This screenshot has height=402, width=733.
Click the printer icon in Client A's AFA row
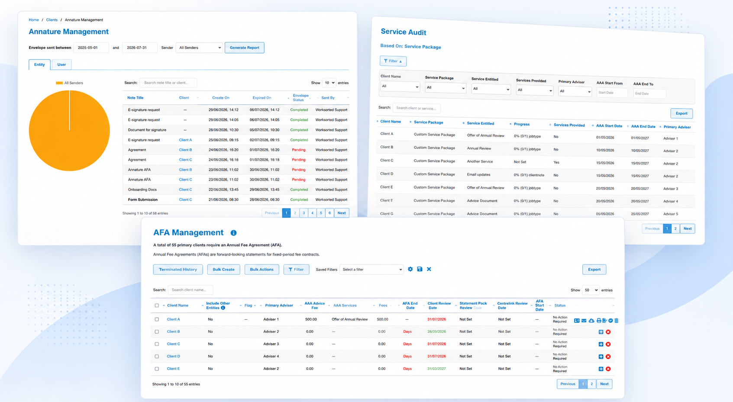(x=599, y=321)
